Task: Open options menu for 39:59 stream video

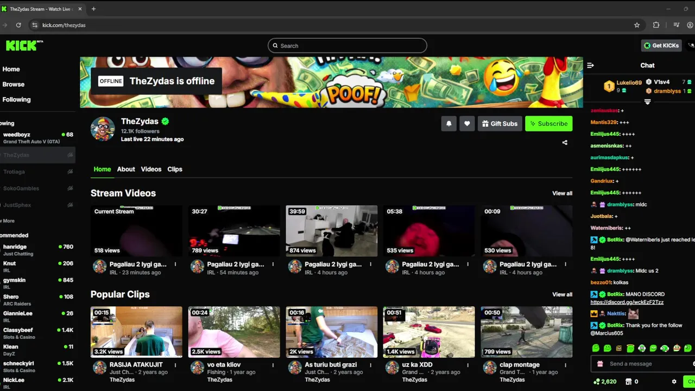Action: click(371, 264)
